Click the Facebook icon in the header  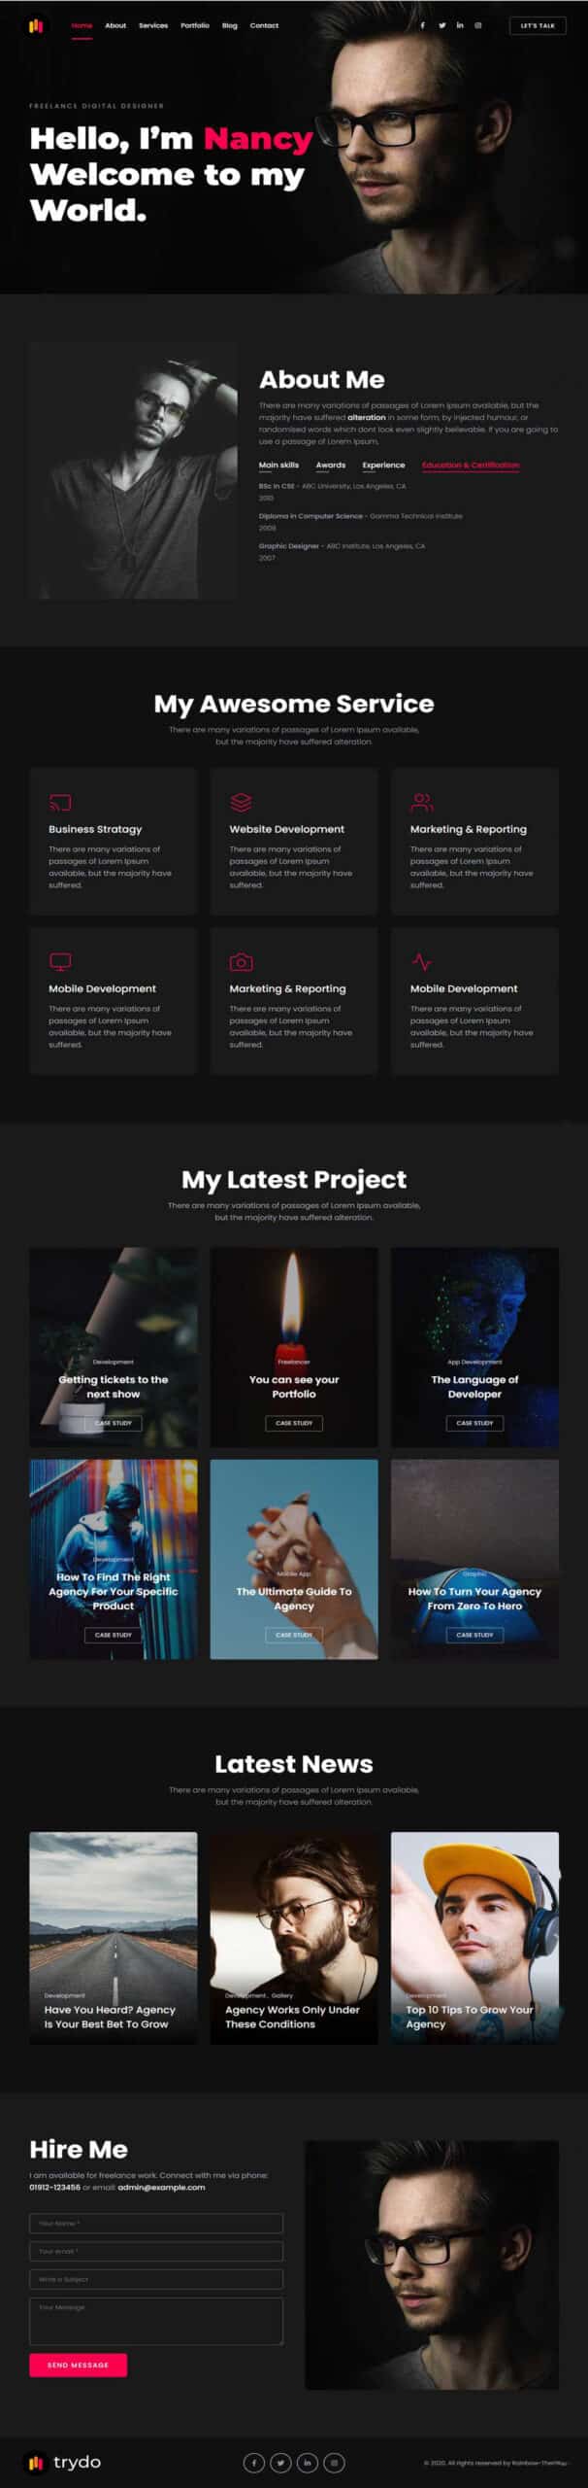click(x=422, y=25)
